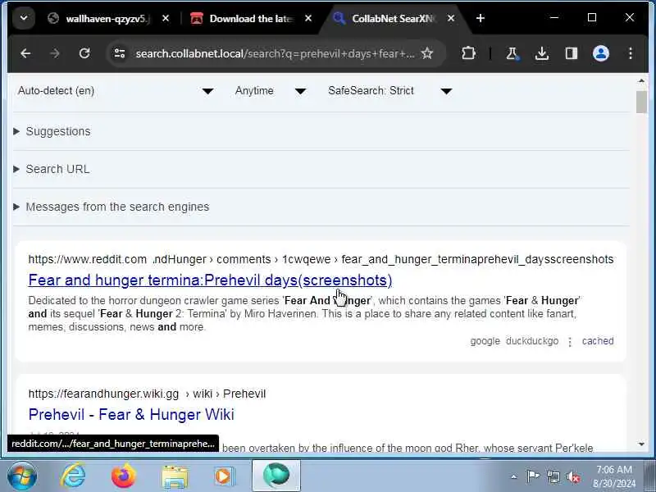
Task: Open the Extensions puzzle icon
Action: point(468,53)
